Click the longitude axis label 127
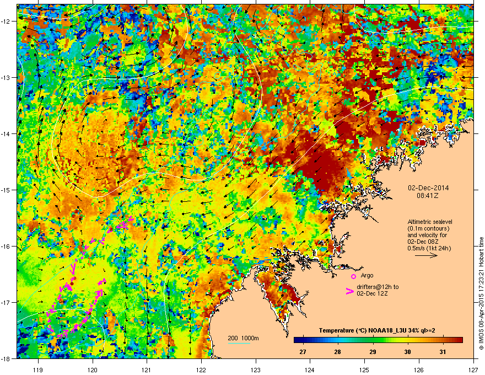 (473, 370)
